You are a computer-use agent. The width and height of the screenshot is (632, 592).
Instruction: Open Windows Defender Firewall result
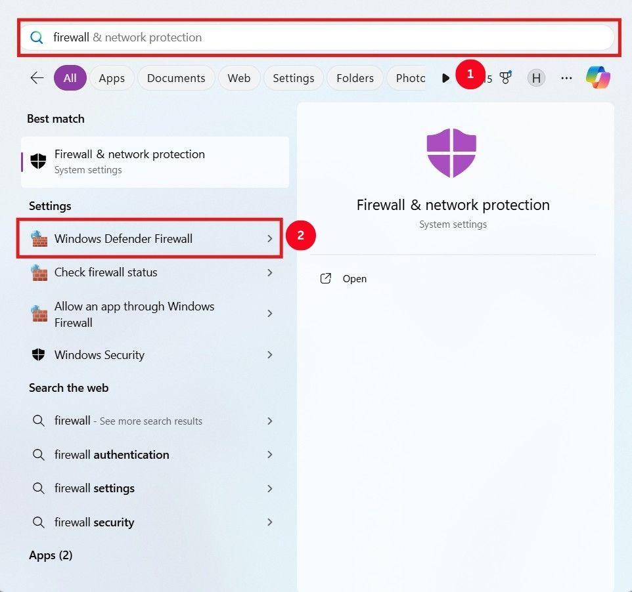(150, 238)
